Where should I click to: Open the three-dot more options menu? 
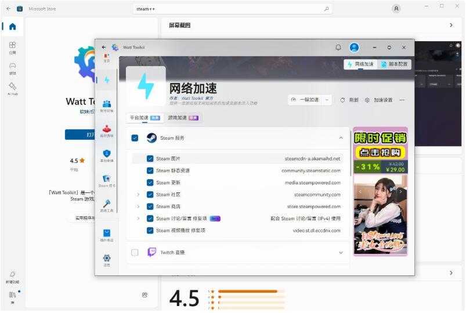(x=402, y=100)
